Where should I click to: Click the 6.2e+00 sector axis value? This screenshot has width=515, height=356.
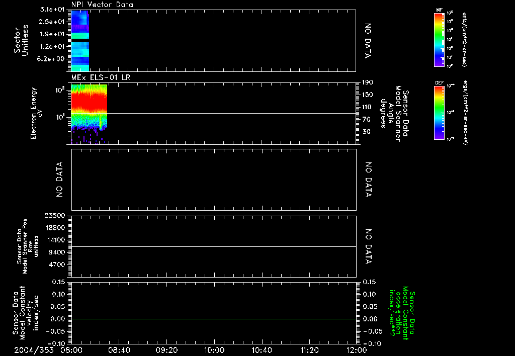coord(51,59)
